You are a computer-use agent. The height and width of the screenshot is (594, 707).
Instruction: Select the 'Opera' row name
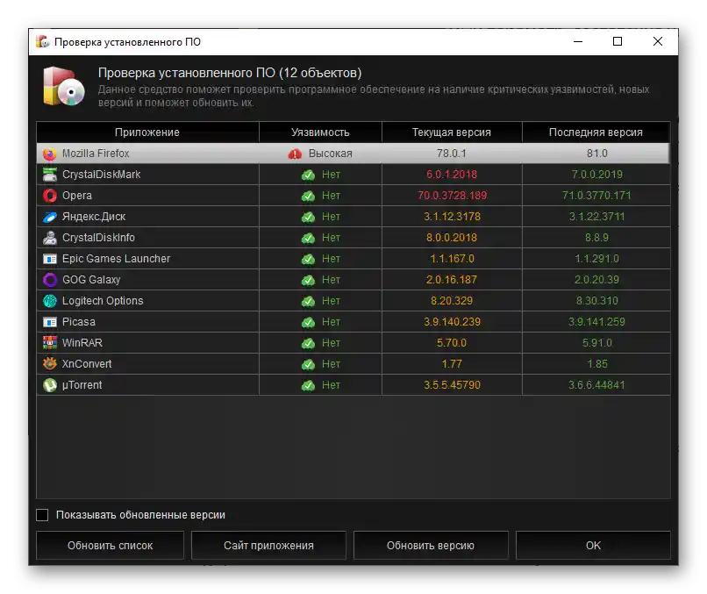pyautogui.click(x=77, y=196)
